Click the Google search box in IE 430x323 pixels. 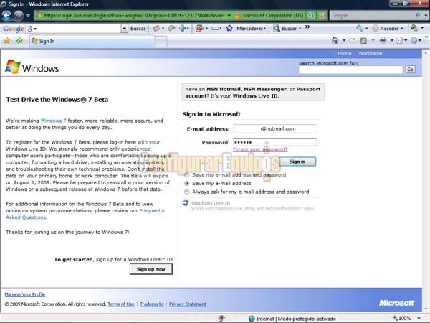[371, 15]
